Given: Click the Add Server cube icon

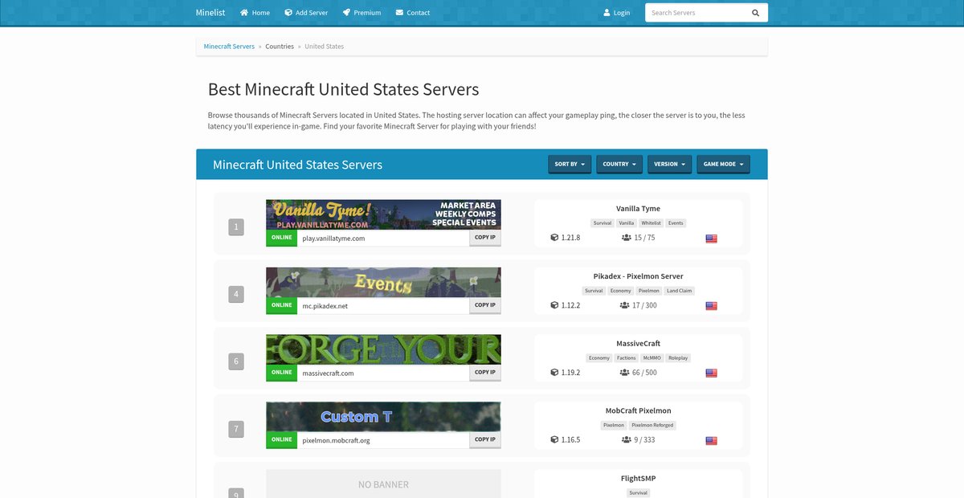Looking at the screenshot, I should click(288, 13).
